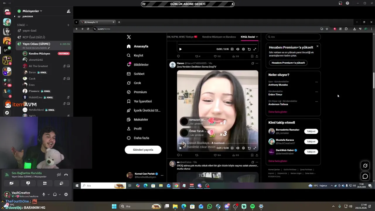Click Hesabını Premium+'a yükselt button
The image size is (375, 211).
pos(288,63)
